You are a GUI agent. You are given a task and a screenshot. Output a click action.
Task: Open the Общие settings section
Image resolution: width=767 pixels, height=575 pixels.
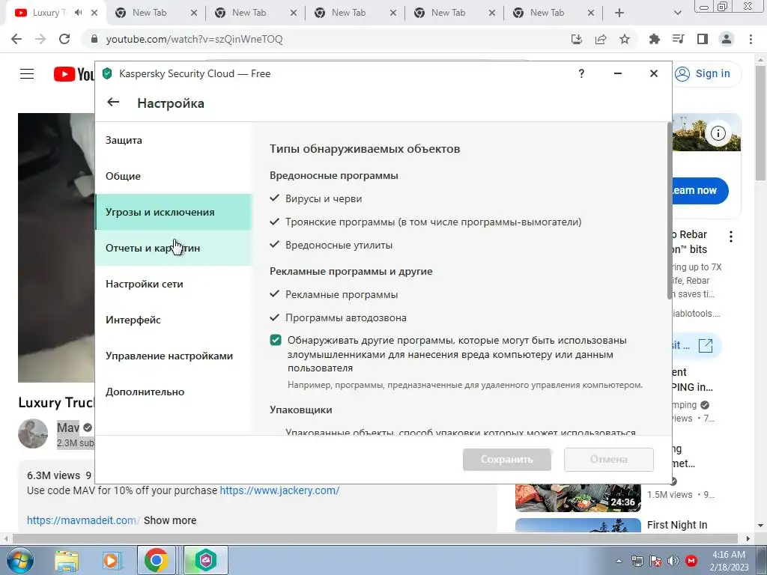tap(174, 176)
